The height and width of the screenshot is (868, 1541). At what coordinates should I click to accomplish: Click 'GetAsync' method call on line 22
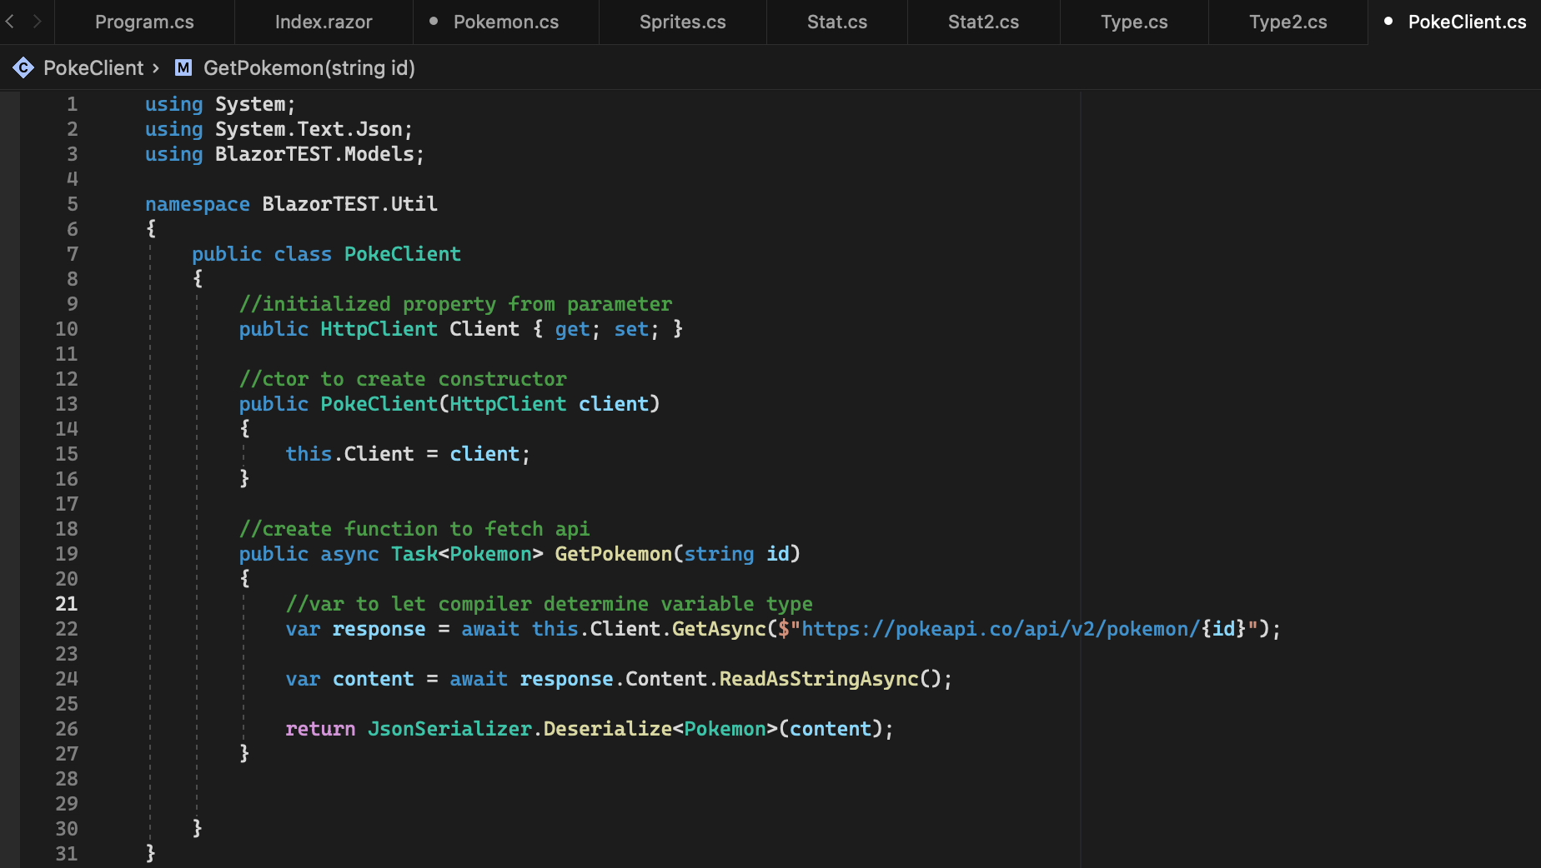click(719, 629)
